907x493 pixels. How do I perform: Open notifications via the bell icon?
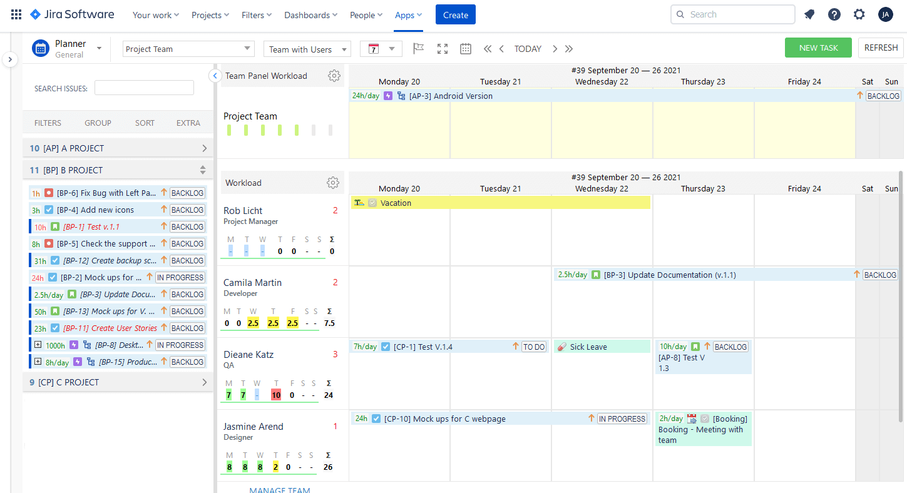809,14
